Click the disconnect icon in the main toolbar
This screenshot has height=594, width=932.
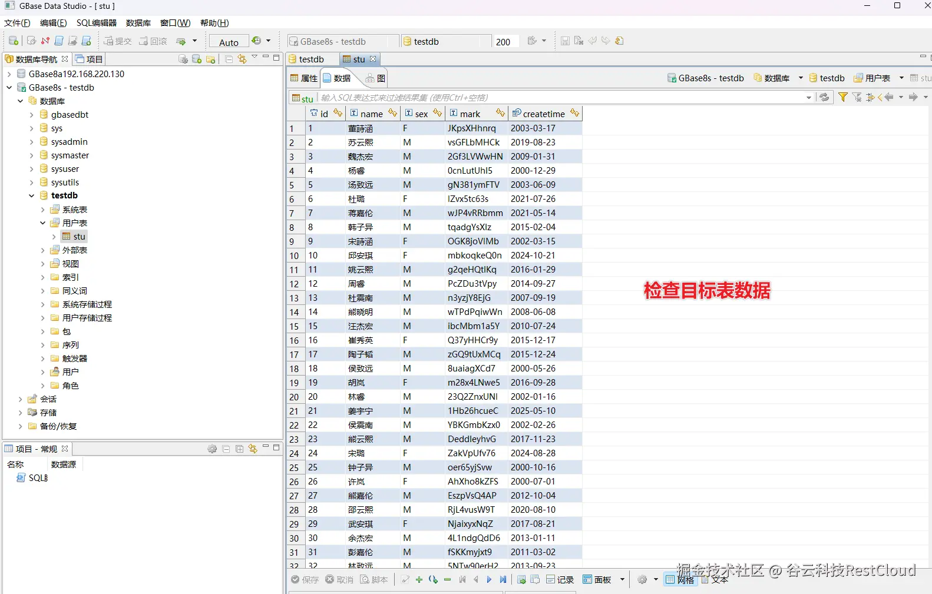point(45,41)
